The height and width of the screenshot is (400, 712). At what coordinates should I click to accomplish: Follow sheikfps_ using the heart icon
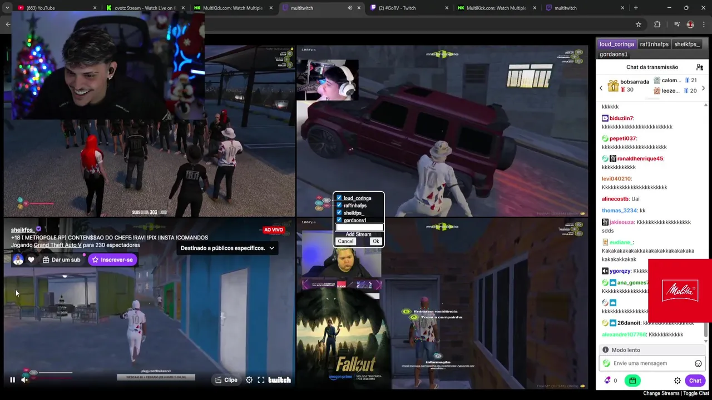point(31,259)
